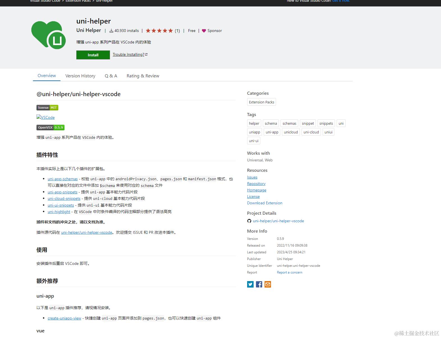Click the Download Extension link
This screenshot has height=338, width=441.
click(265, 203)
